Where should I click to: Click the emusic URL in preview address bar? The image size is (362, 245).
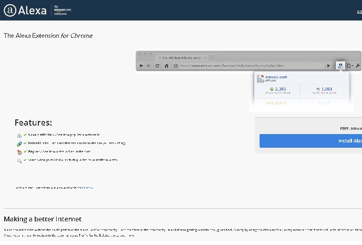[x=232, y=66]
